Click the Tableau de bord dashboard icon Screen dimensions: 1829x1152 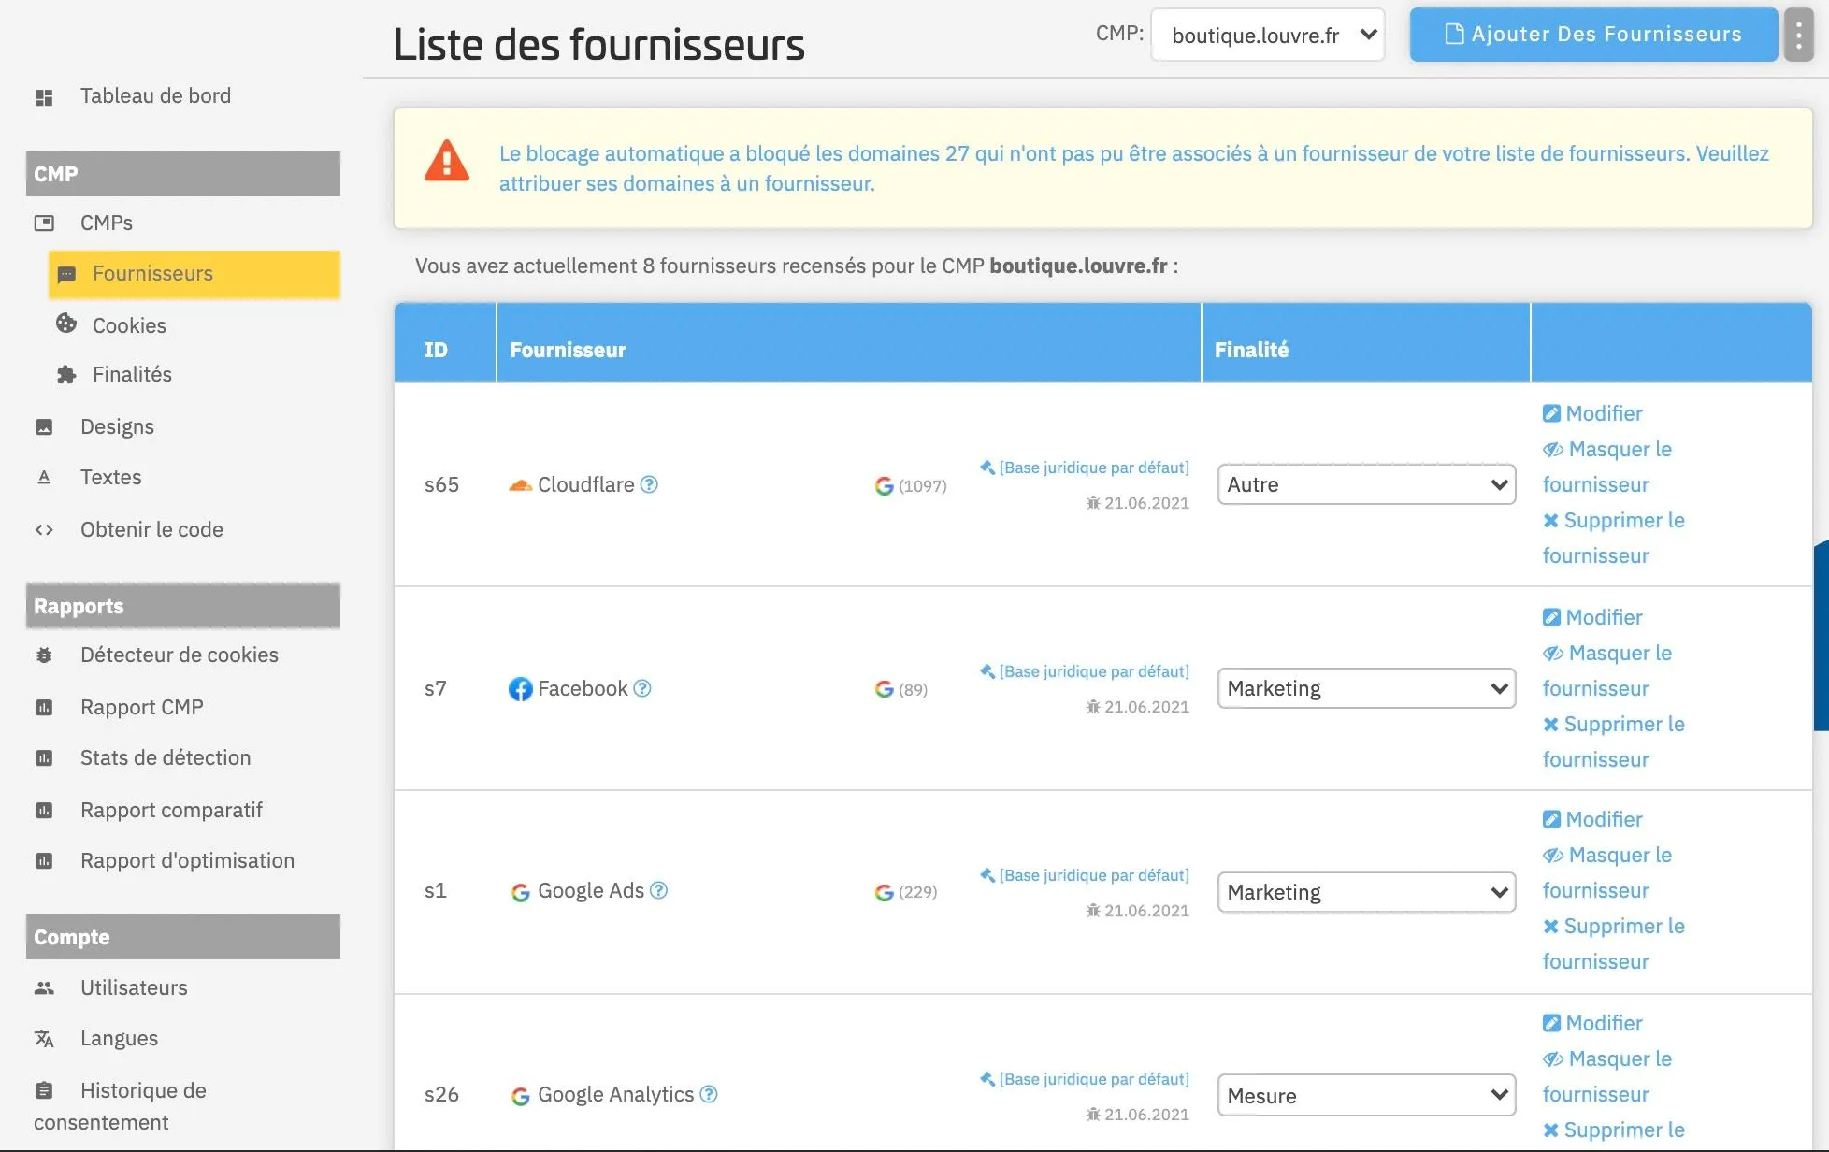(44, 97)
